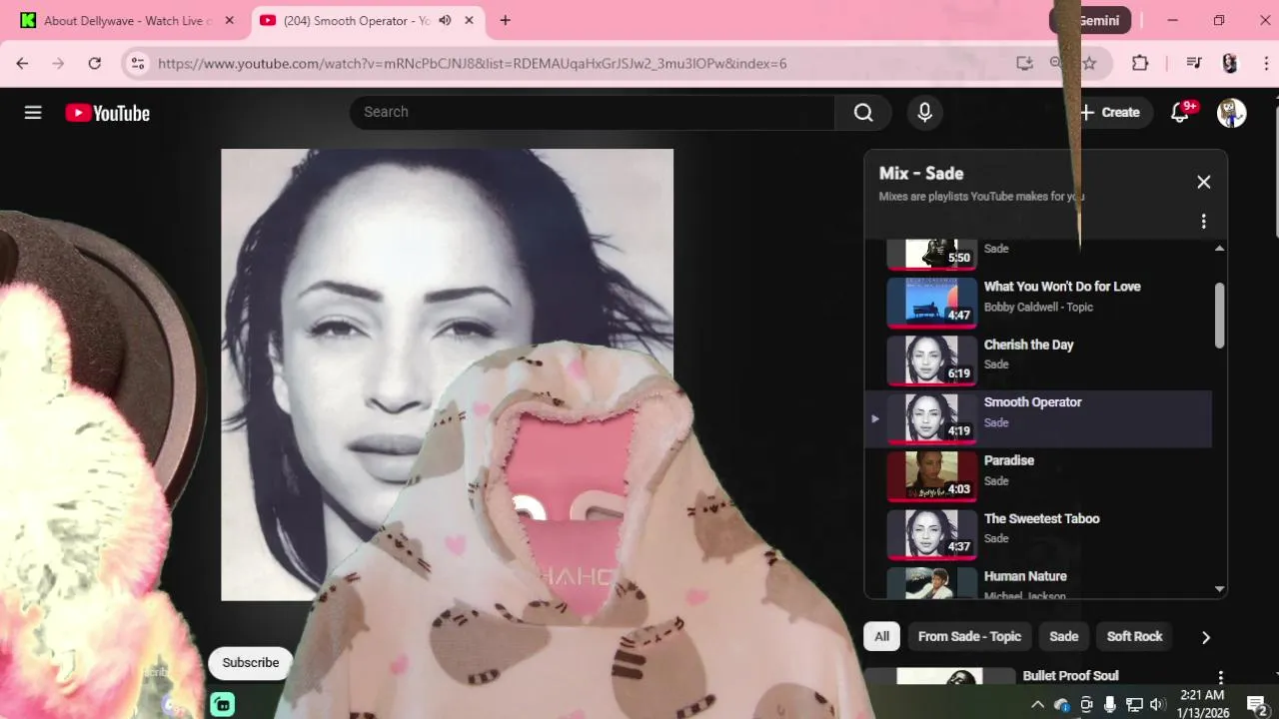Select the All filter chip
This screenshot has height=719, width=1279.
click(882, 637)
